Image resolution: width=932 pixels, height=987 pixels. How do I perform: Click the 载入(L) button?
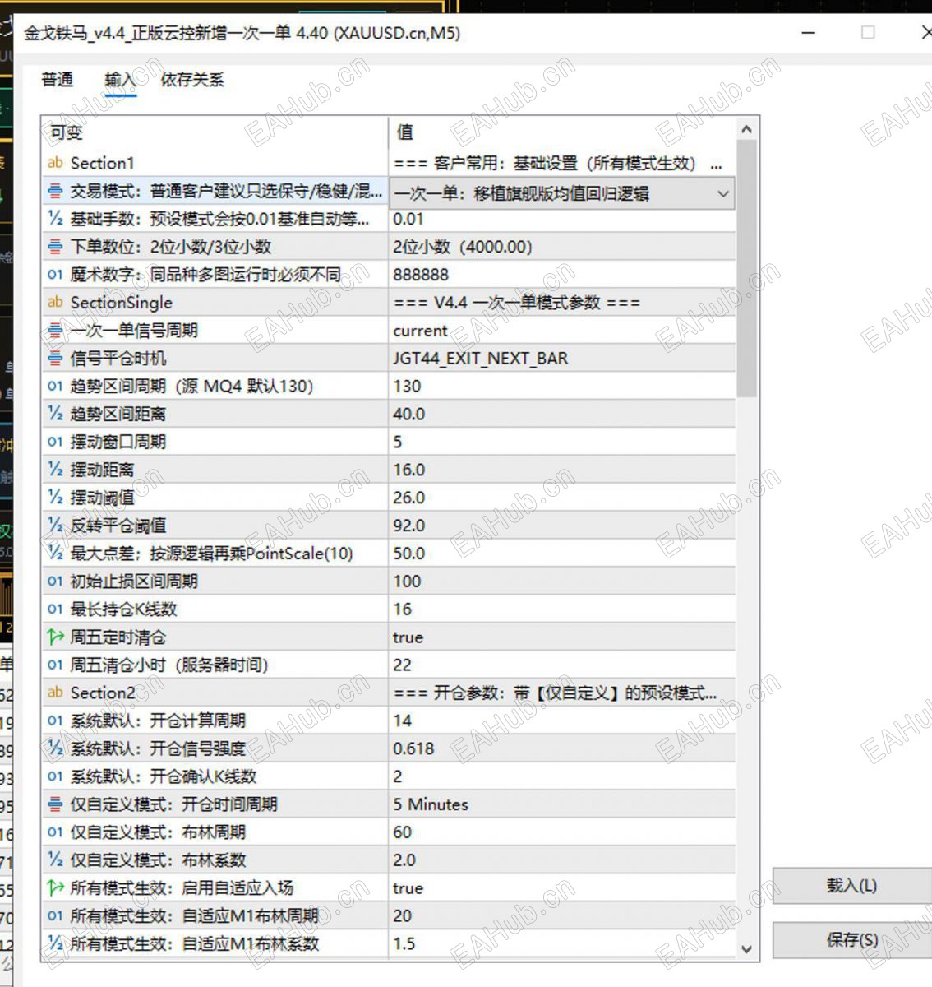tap(851, 886)
